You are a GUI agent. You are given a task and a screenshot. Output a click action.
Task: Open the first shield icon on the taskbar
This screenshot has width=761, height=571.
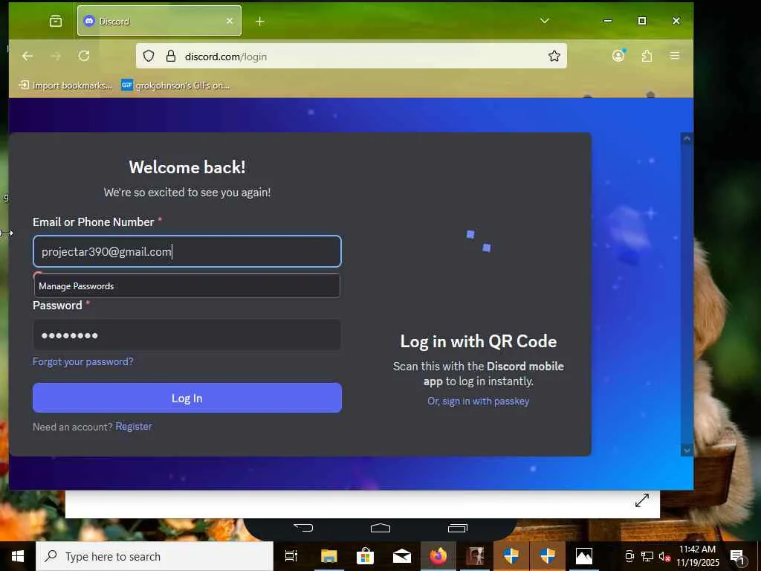[511, 556]
